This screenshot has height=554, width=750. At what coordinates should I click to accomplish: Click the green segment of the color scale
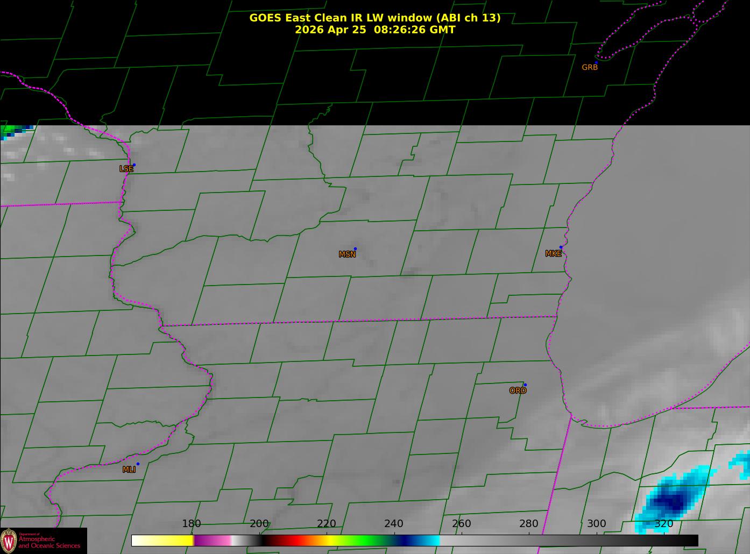[x=366, y=541]
